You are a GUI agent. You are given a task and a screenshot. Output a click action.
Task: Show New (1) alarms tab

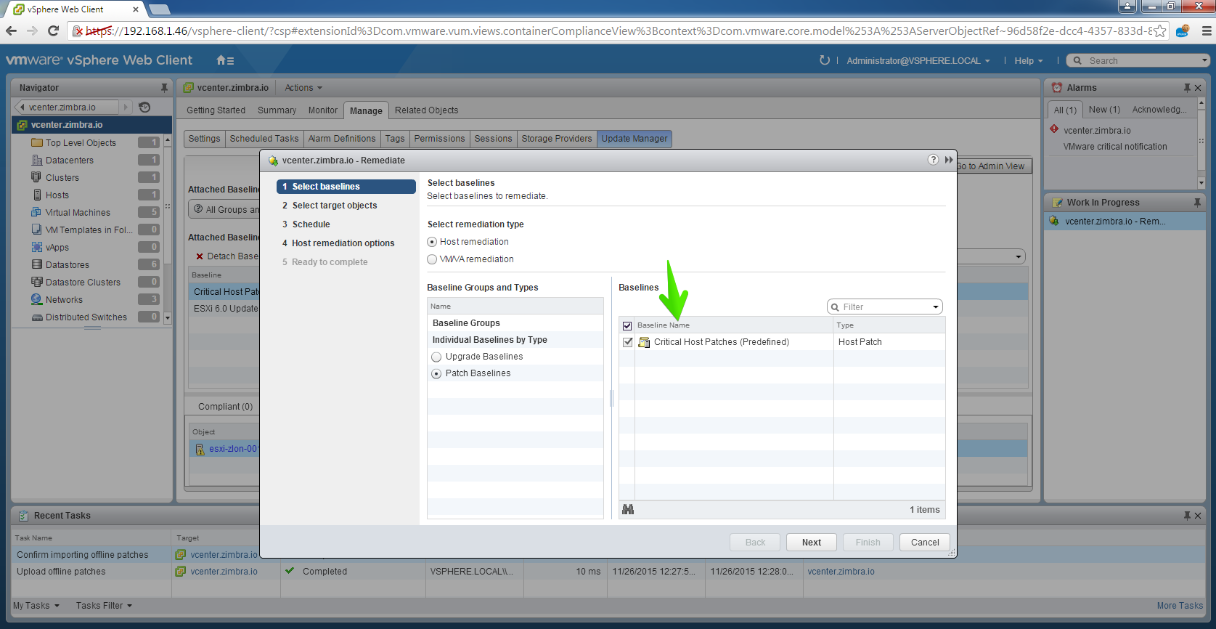point(1104,110)
